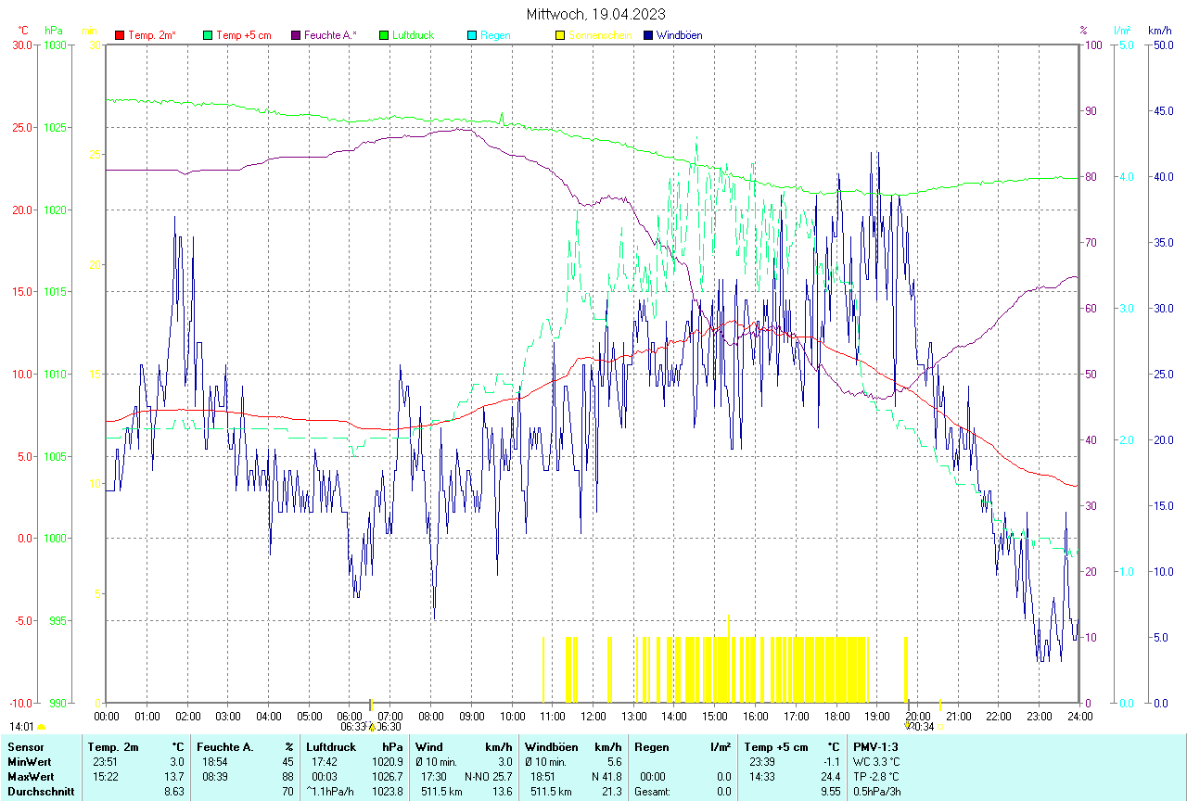Click the 18:00 time axis label
1187x801 pixels.
[x=836, y=716]
